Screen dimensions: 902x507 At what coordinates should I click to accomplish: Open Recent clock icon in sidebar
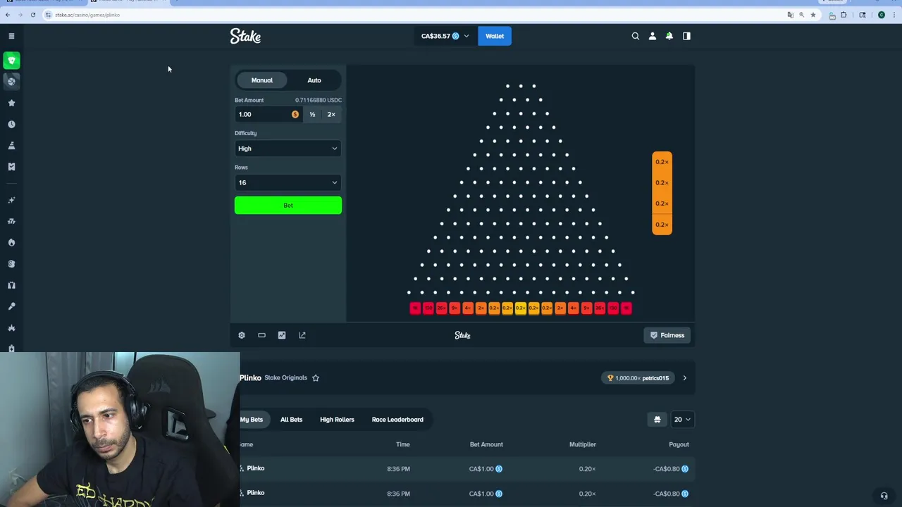click(x=11, y=124)
